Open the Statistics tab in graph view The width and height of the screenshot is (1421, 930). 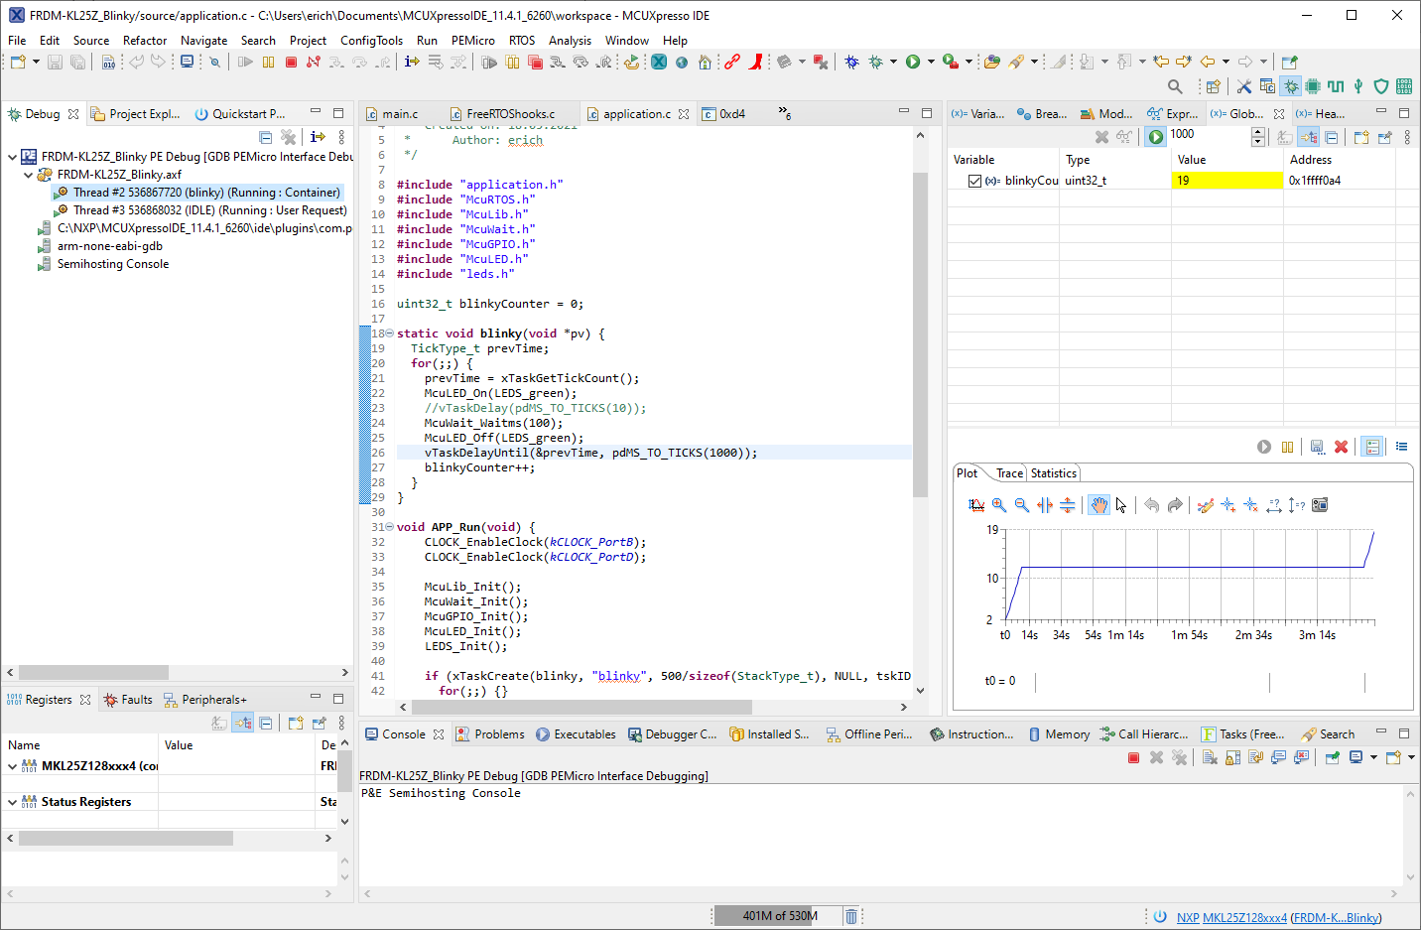1053,473
